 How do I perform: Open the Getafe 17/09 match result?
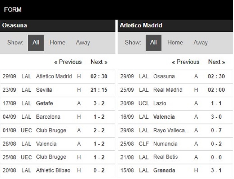click(57, 104)
